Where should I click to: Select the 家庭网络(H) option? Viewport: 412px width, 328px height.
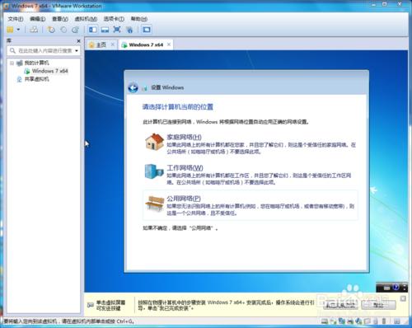point(250,143)
